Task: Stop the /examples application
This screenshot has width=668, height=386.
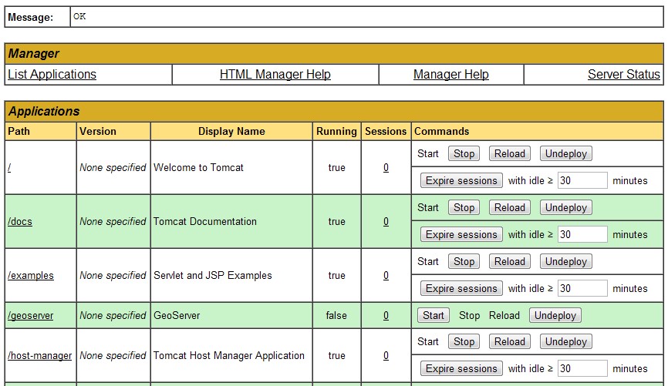Action: point(464,262)
